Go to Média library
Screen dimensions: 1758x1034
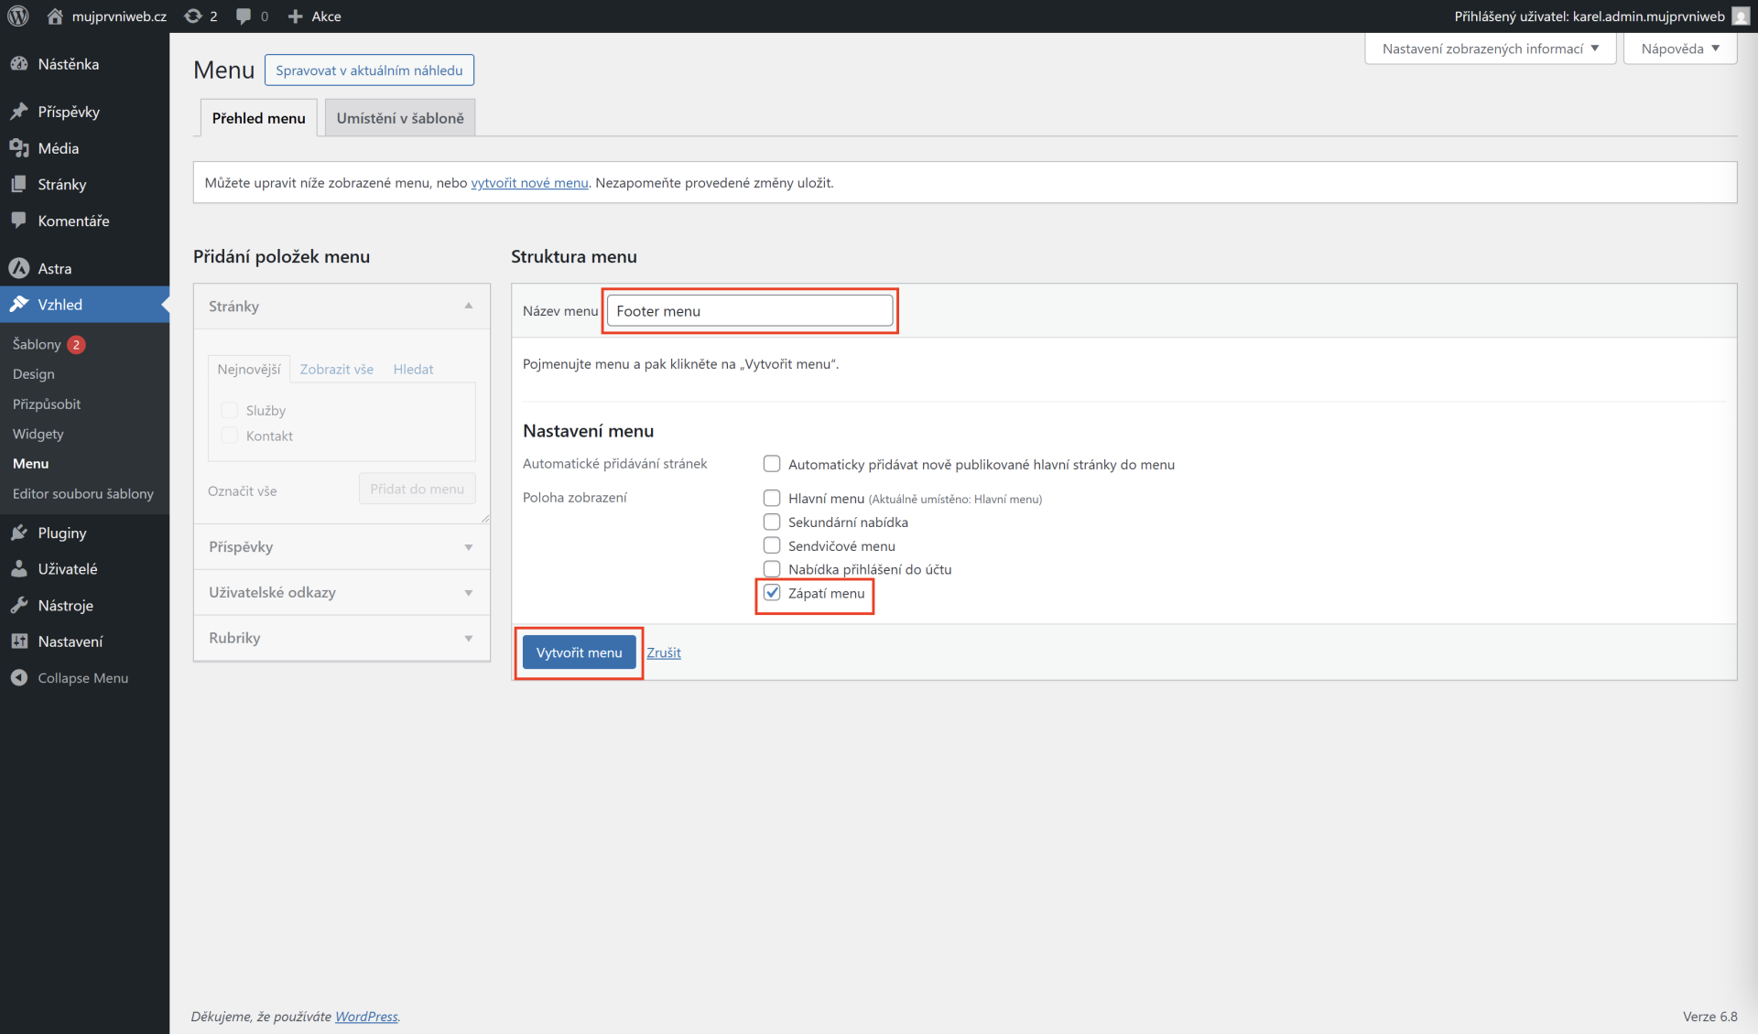pos(59,148)
